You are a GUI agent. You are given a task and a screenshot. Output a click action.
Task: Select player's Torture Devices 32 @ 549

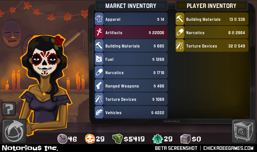coord(212,46)
